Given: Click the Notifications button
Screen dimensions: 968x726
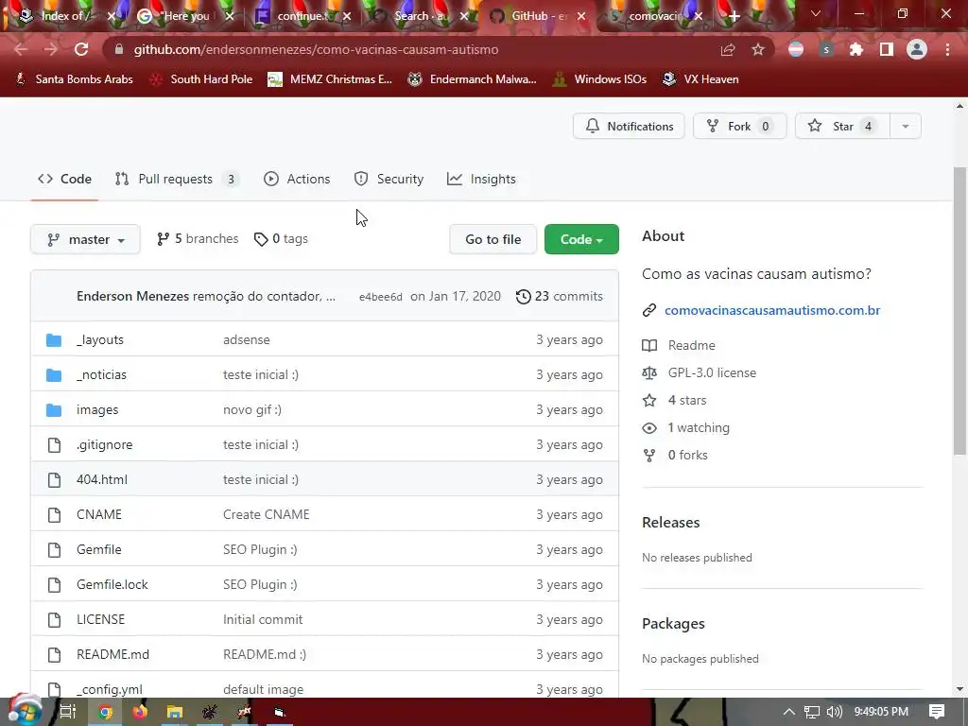Looking at the screenshot, I should [629, 126].
